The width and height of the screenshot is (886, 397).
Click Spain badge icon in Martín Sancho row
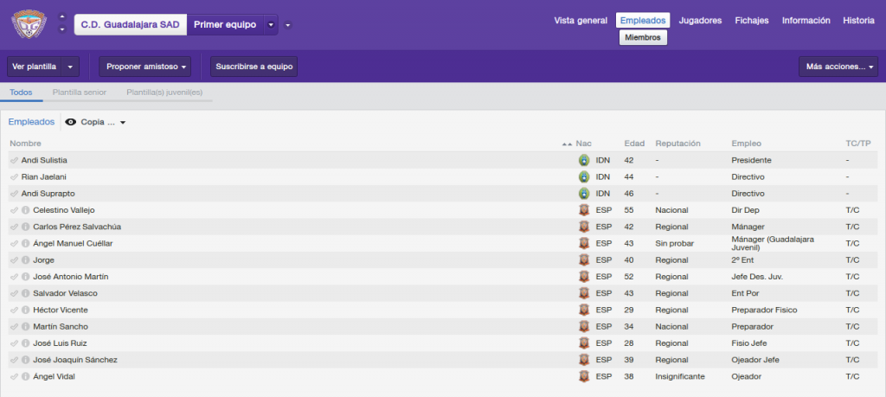584,326
